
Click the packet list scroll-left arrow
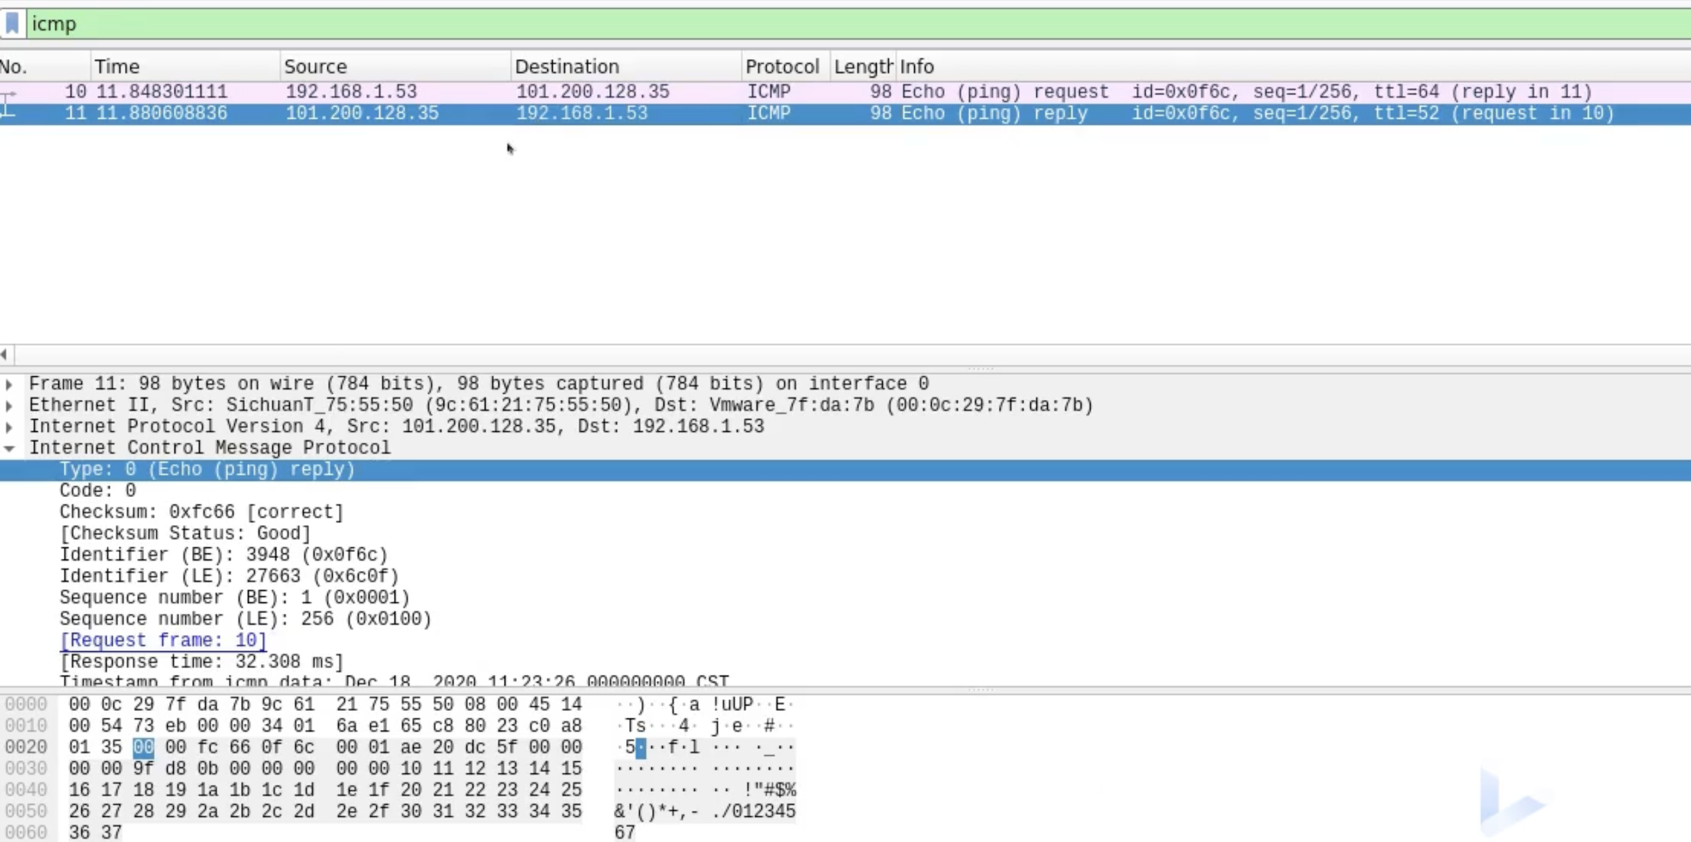tap(5, 354)
